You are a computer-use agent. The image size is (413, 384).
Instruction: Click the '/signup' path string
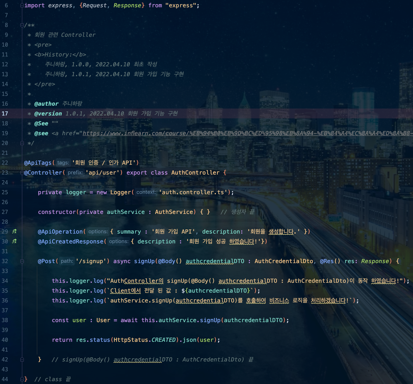pyautogui.click(x=91, y=261)
